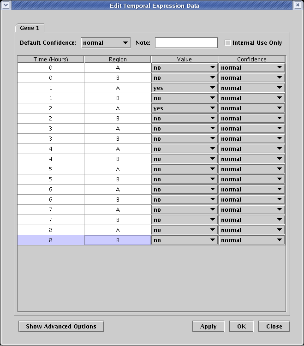Click the Close button at bottom
This screenshot has width=304, height=346.
click(274, 326)
